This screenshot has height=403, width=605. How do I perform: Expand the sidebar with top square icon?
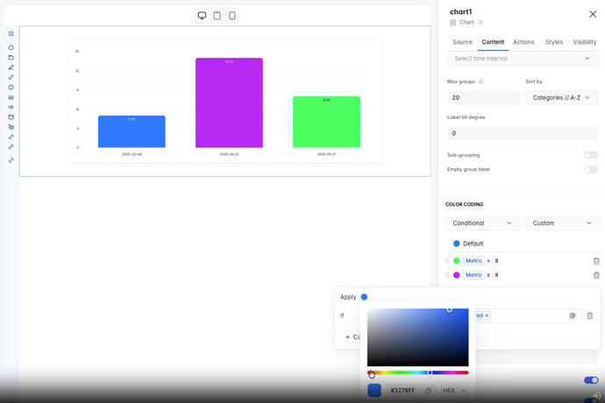click(x=11, y=33)
